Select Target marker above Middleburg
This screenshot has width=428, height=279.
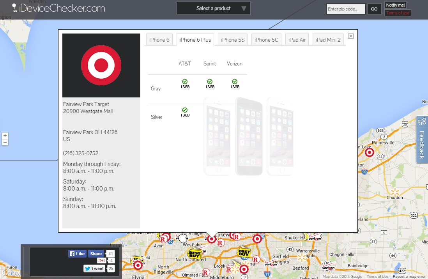pos(244,269)
